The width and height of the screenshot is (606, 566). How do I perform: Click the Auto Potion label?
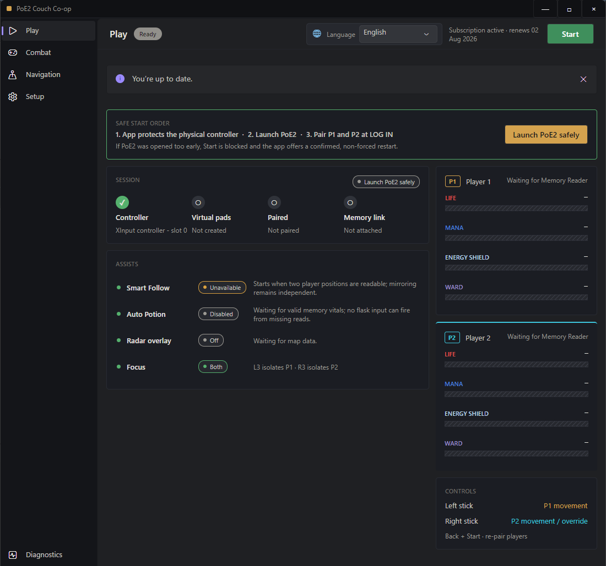146,315
